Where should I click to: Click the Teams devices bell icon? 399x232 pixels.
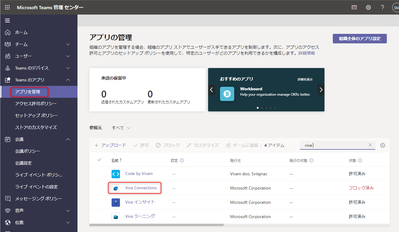[x=8, y=68]
